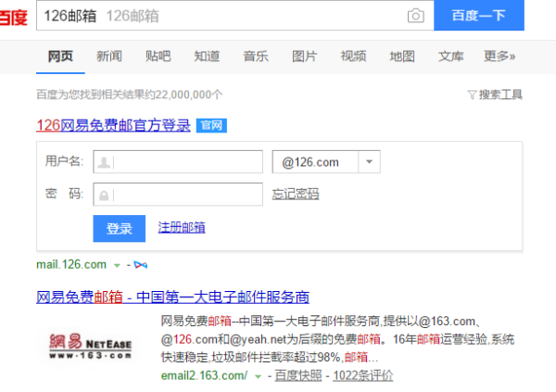Open the @126.com domain dropdown

[x=326, y=162]
